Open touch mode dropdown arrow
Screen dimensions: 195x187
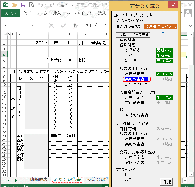click(x=67, y=5)
